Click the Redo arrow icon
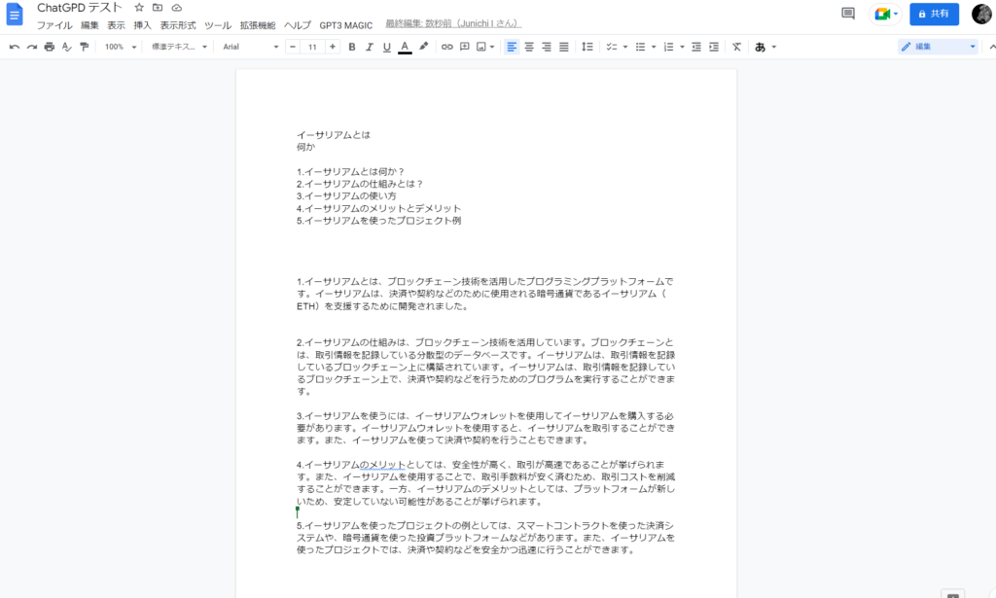 tap(32, 47)
